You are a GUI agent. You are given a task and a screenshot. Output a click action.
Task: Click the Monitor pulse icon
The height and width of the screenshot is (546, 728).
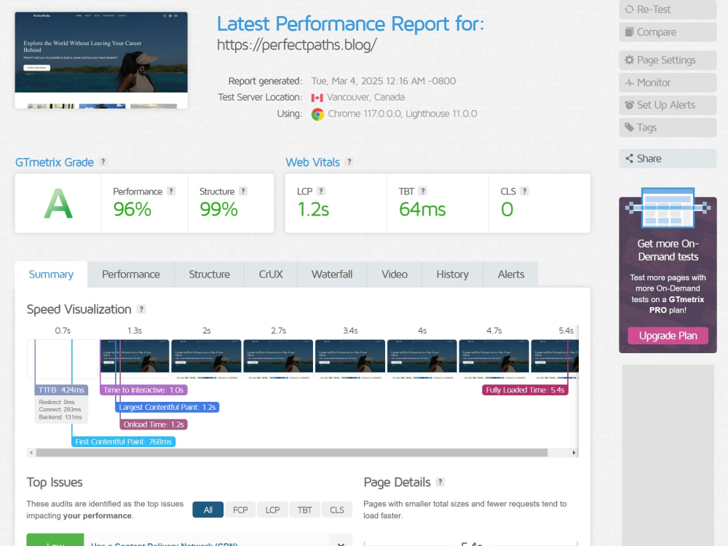coord(629,83)
